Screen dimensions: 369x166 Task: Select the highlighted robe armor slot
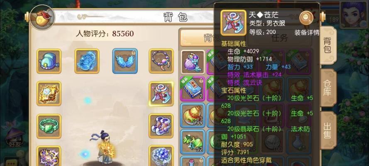(x=161, y=93)
